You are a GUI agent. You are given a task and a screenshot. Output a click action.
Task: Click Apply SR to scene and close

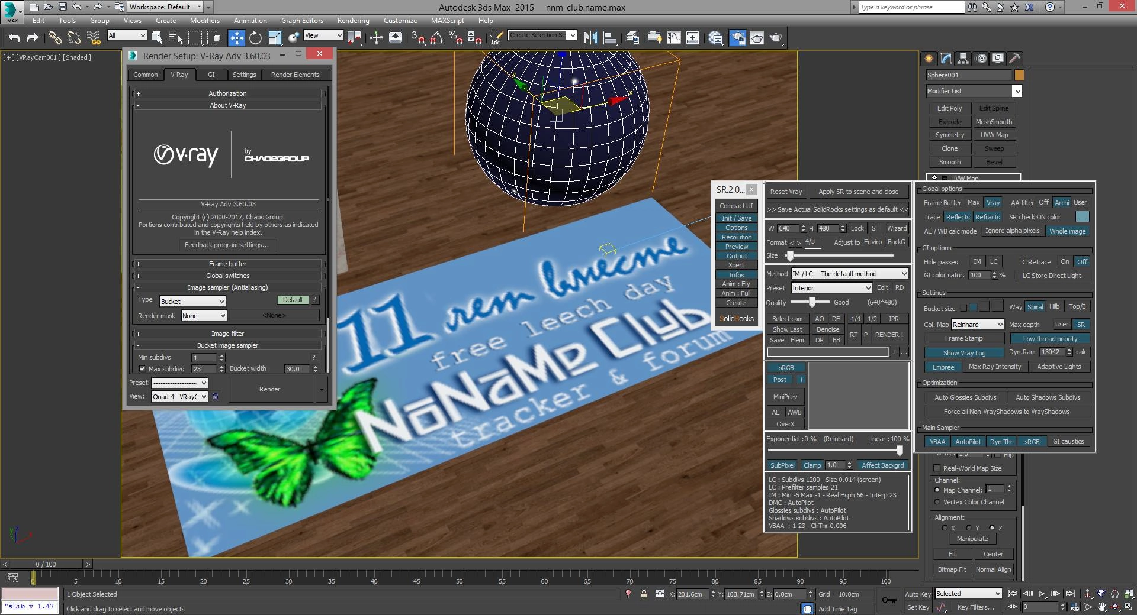pyautogui.click(x=858, y=192)
